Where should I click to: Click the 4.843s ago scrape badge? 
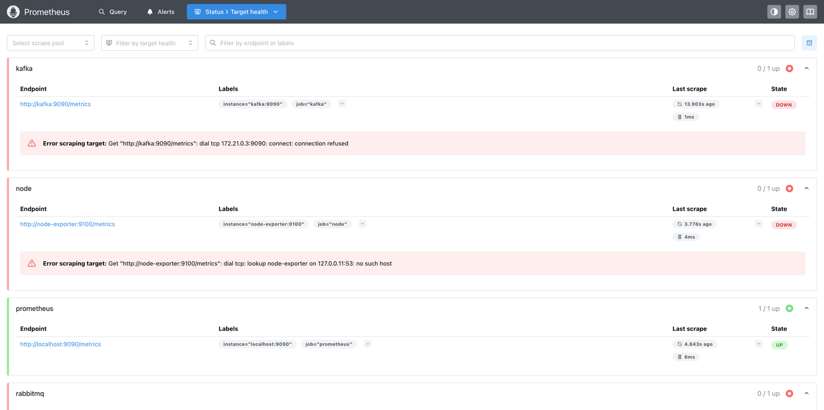695,344
